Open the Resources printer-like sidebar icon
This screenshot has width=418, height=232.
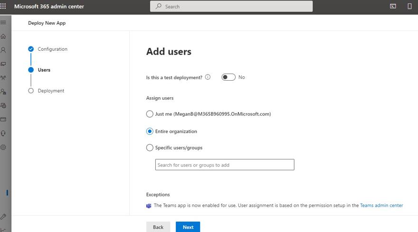click(x=3, y=105)
